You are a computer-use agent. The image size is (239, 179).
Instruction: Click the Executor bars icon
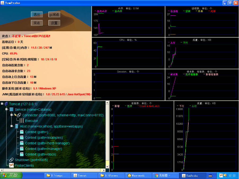[x=22, y=121]
